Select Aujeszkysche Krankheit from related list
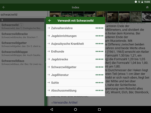The image size is (151, 113). pyautogui.click(x=75, y=44)
